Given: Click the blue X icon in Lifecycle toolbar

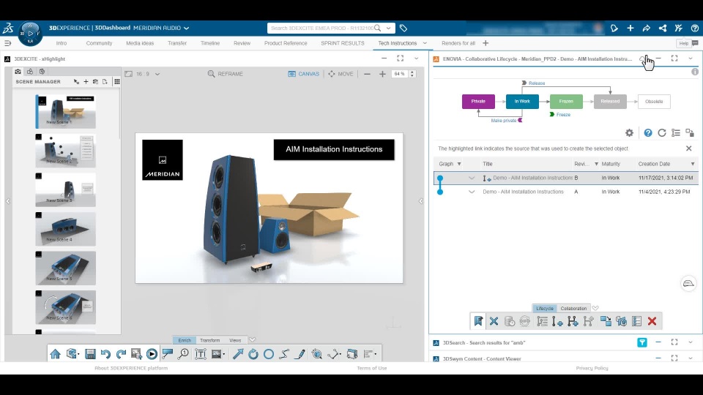Looking at the screenshot, I should pos(494,321).
